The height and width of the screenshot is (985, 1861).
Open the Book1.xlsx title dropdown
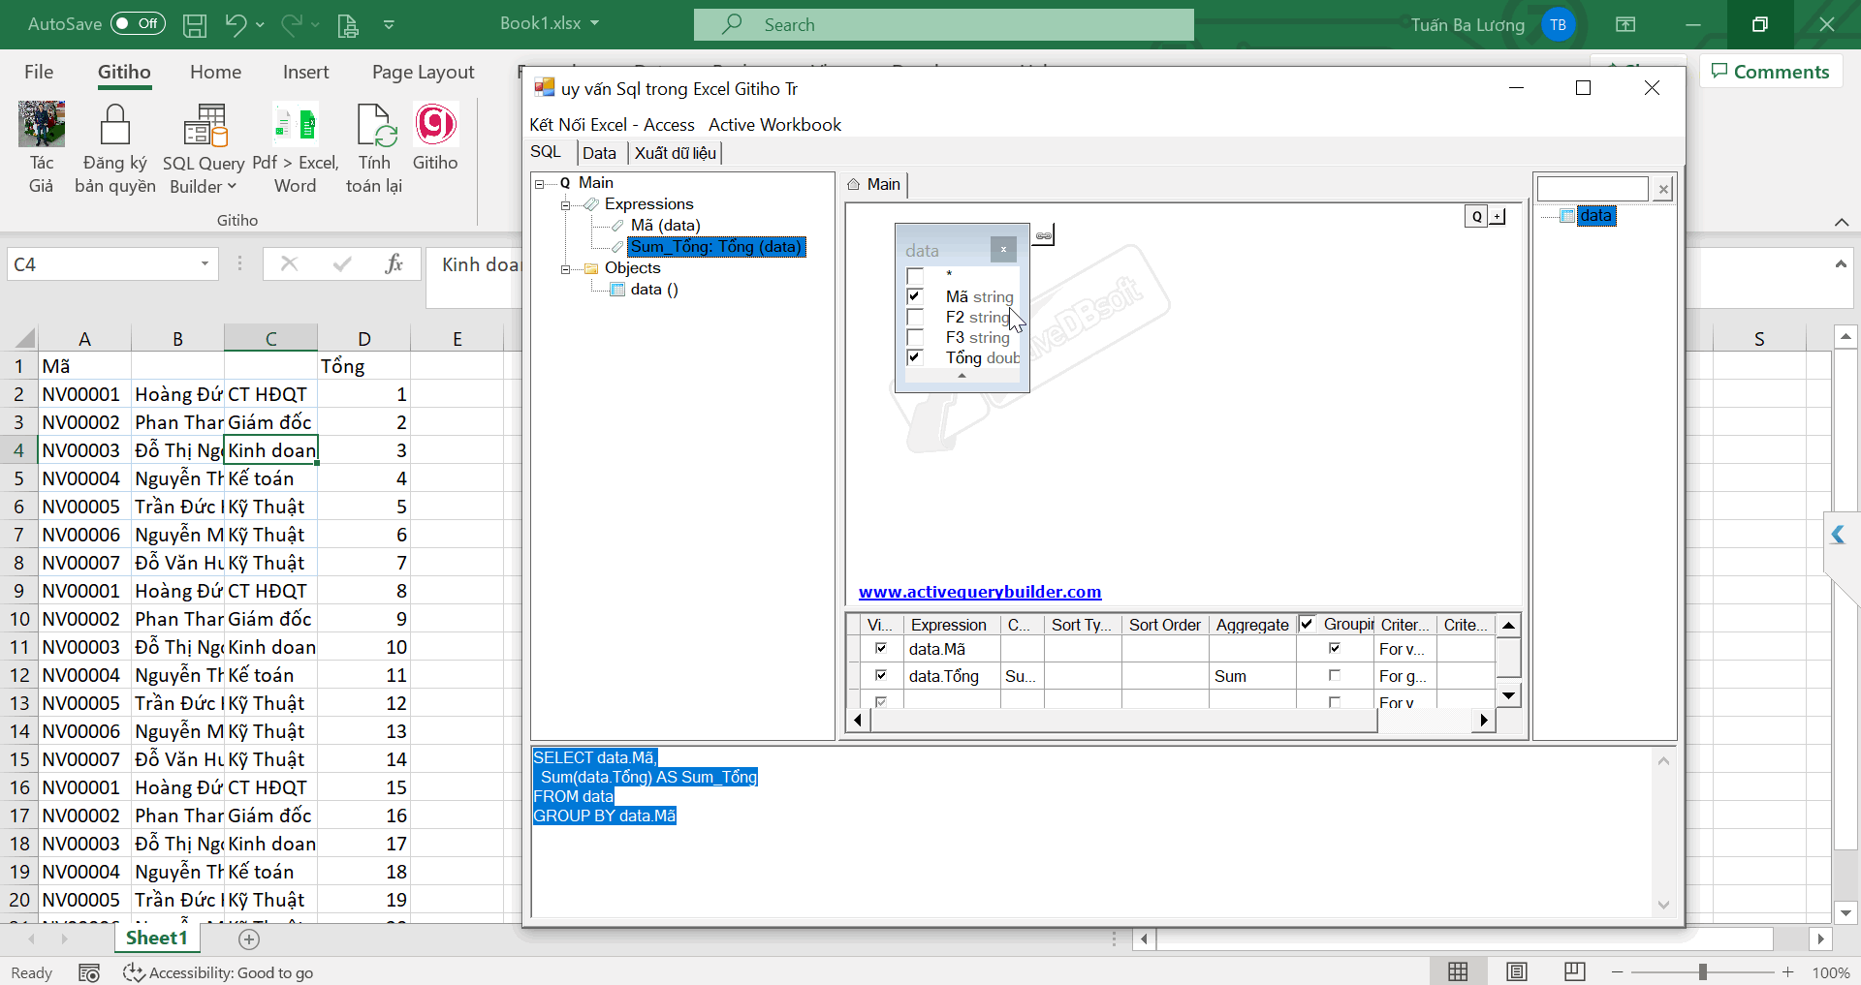[x=595, y=23]
